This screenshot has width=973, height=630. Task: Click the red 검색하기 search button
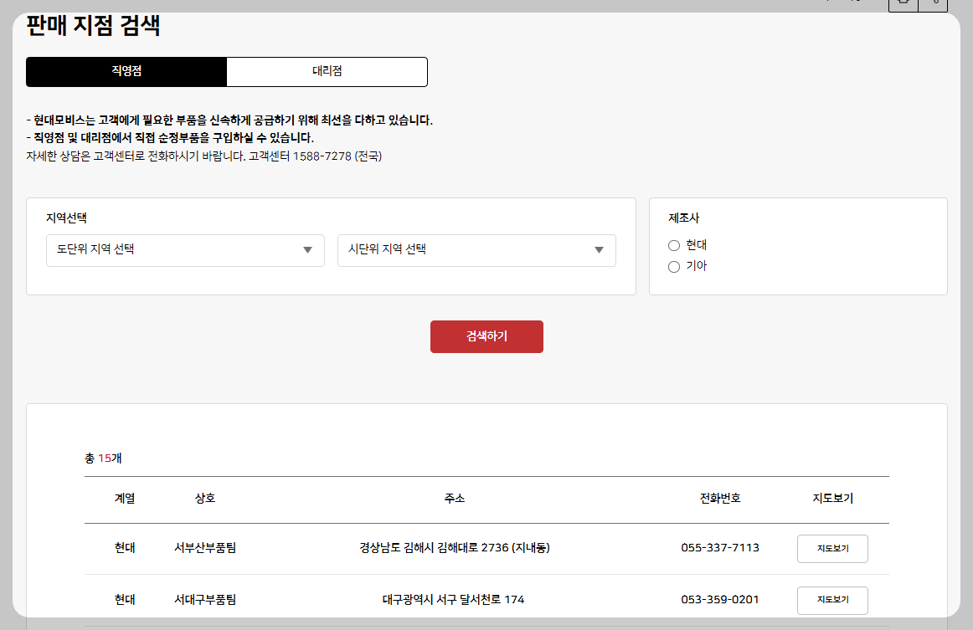pyautogui.click(x=486, y=336)
